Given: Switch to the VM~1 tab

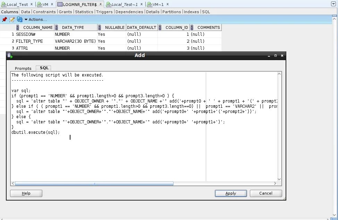Looking at the screenshot, I should click(x=155, y=4).
